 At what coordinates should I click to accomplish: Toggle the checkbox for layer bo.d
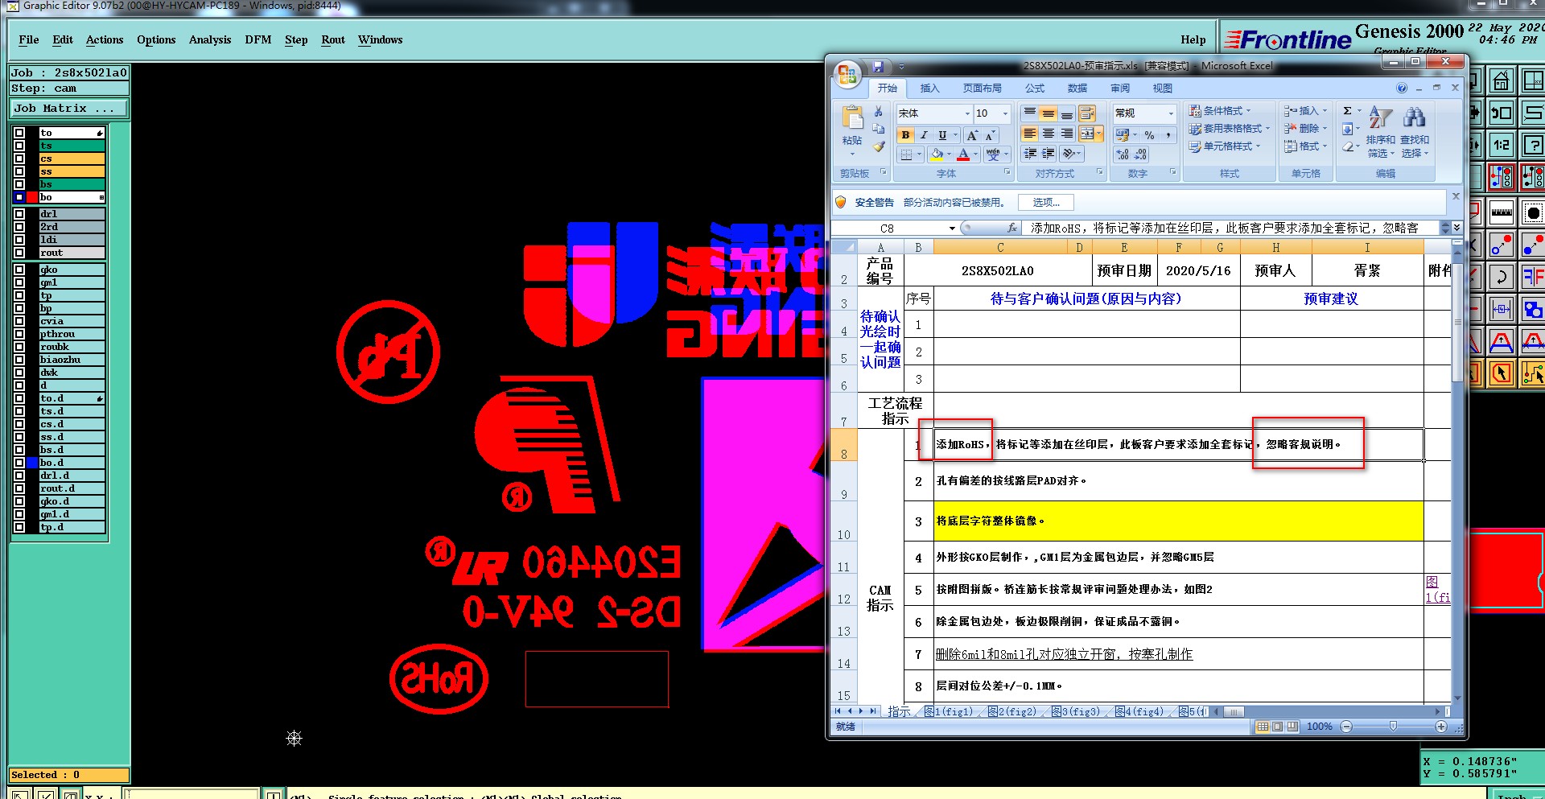(19, 463)
